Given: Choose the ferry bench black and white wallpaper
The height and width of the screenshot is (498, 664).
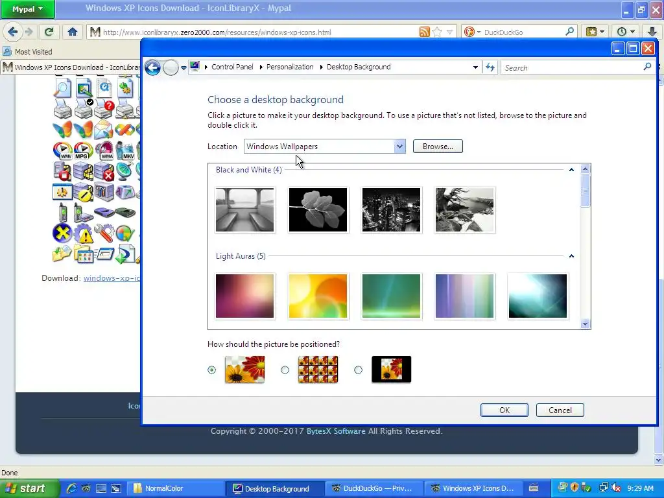Looking at the screenshot, I should pos(244,210).
